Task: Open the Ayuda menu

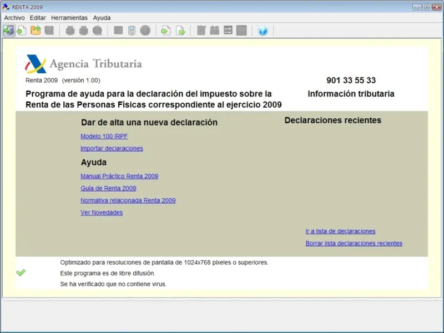Action: 102,18
